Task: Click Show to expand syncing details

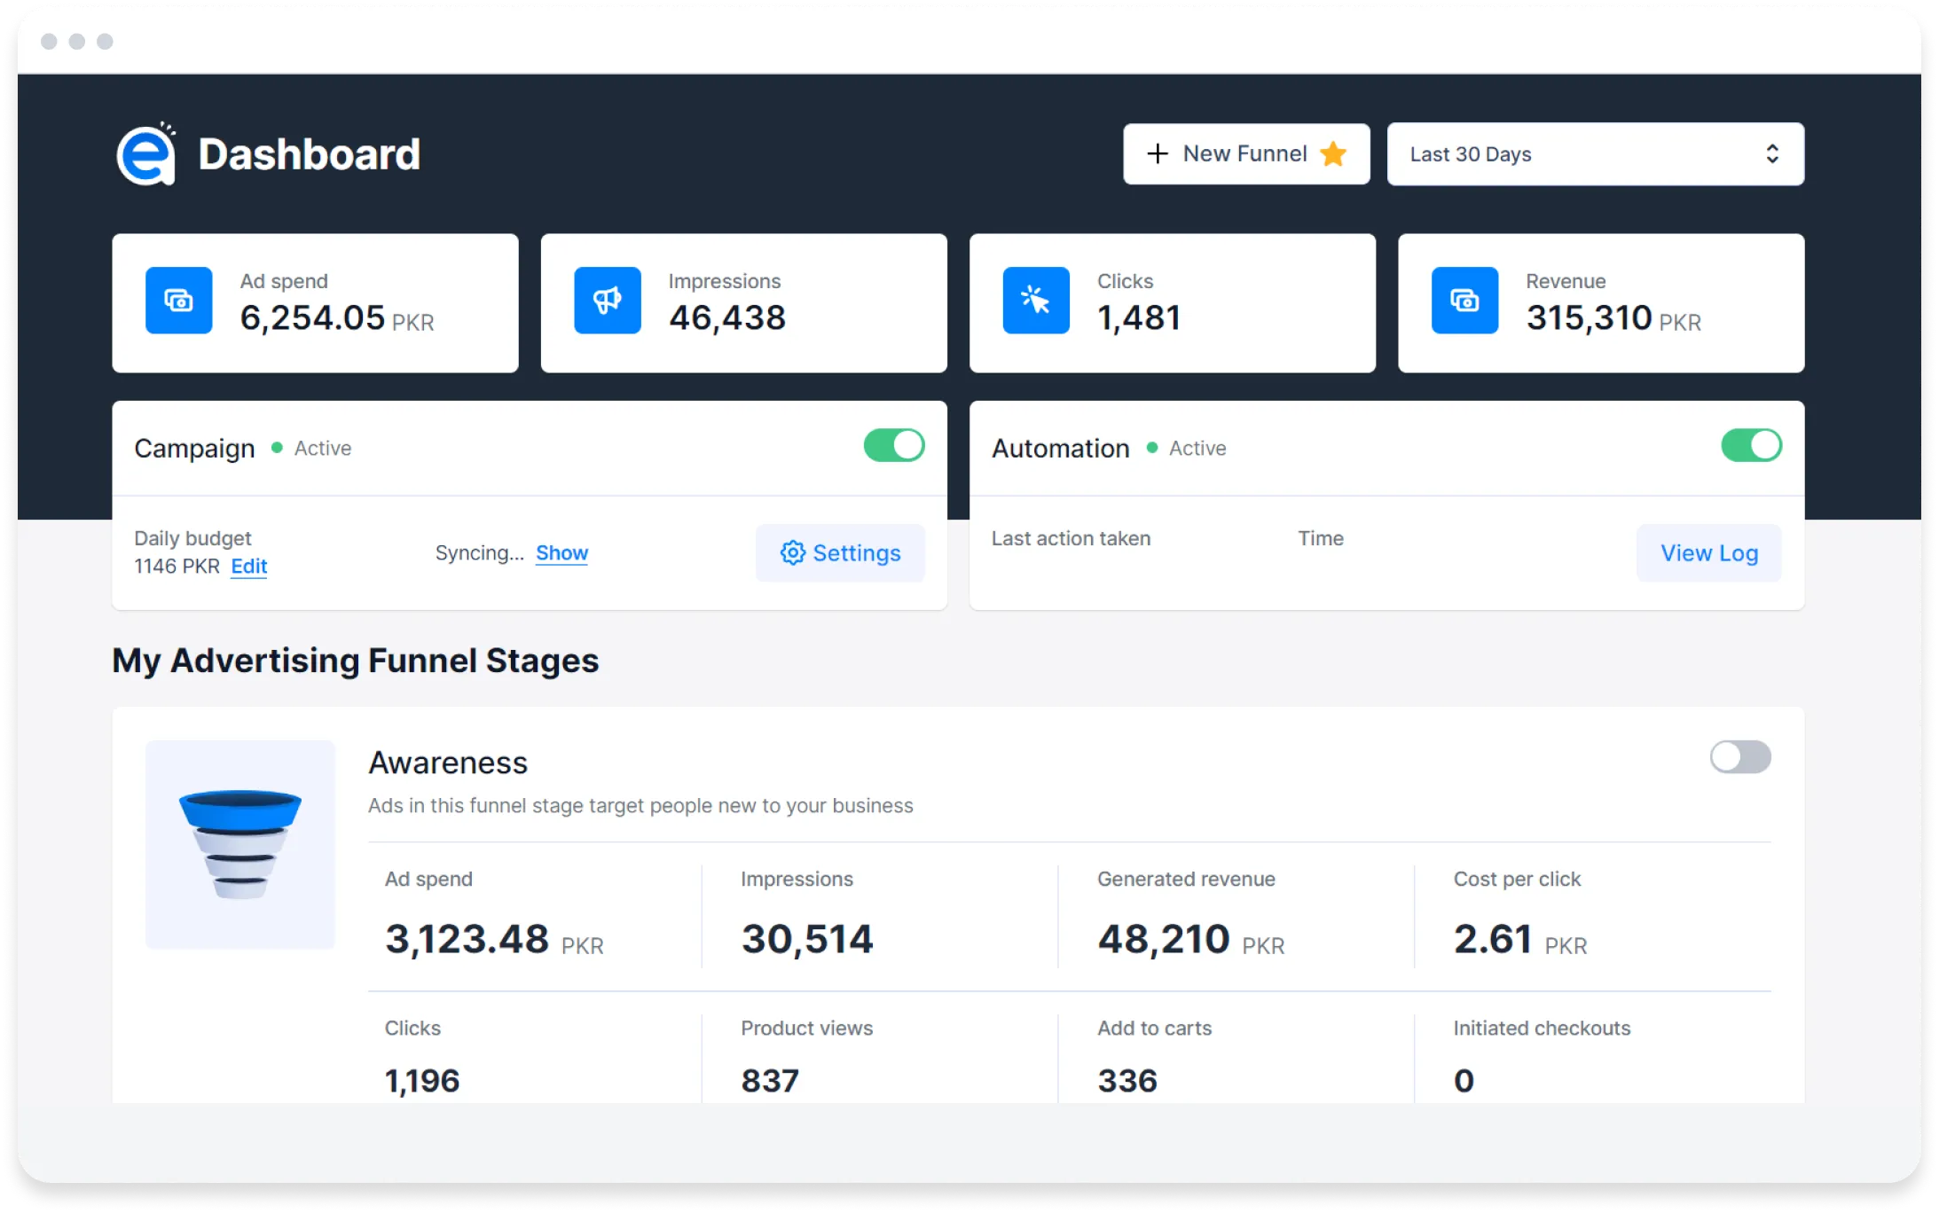Action: pyautogui.click(x=561, y=552)
